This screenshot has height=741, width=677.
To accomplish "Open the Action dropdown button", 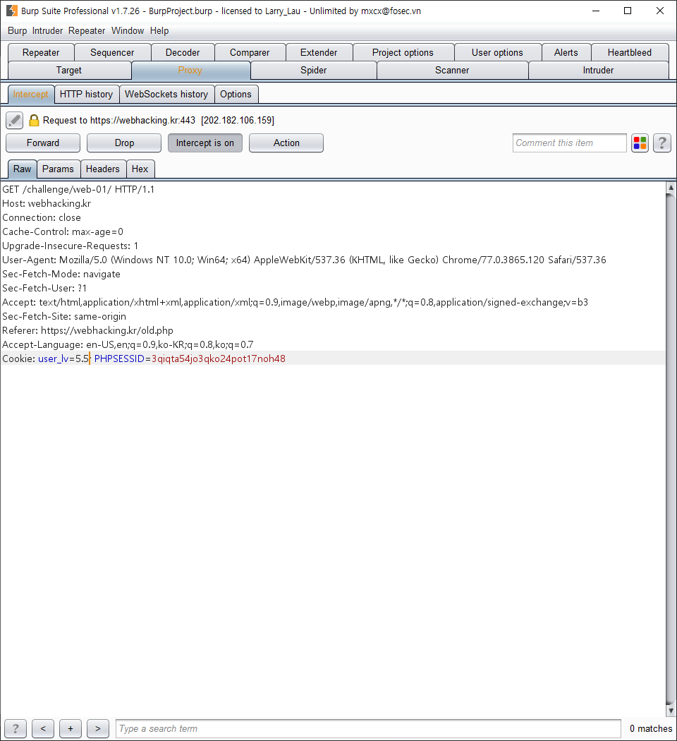I will (x=286, y=143).
